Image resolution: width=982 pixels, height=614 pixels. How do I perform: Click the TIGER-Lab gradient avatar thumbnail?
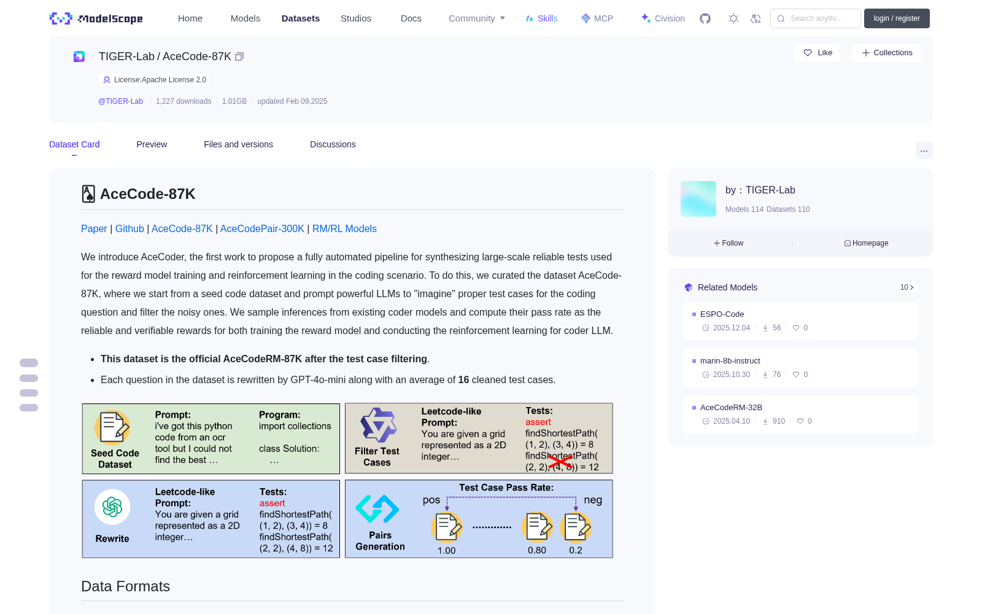(698, 199)
